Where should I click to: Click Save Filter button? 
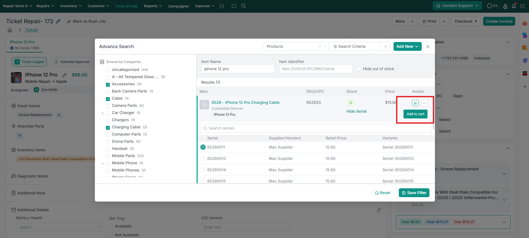pyautogui.click(x=414, y=193)
